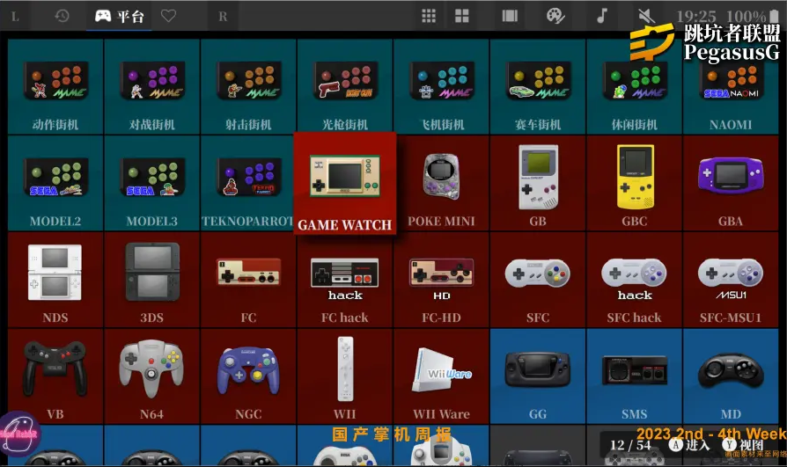Open the 光枪街机 light gun arcade tile
Viewport: 787px width, 467px height.
coord(345,87)
